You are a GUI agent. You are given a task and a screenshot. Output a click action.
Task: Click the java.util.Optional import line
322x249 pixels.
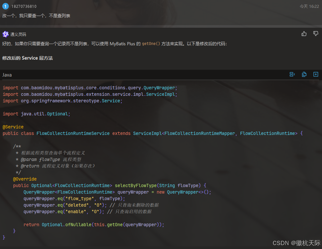36,114
